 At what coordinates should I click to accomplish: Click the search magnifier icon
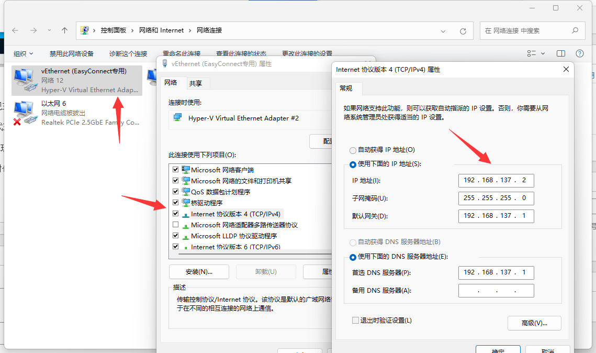pyautogui.click(x=574, y=30)
